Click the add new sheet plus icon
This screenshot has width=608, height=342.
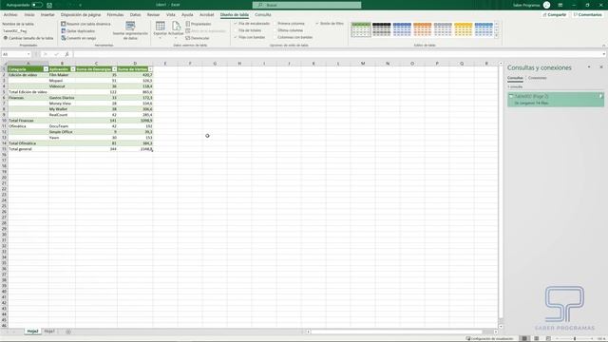(68, 332)
